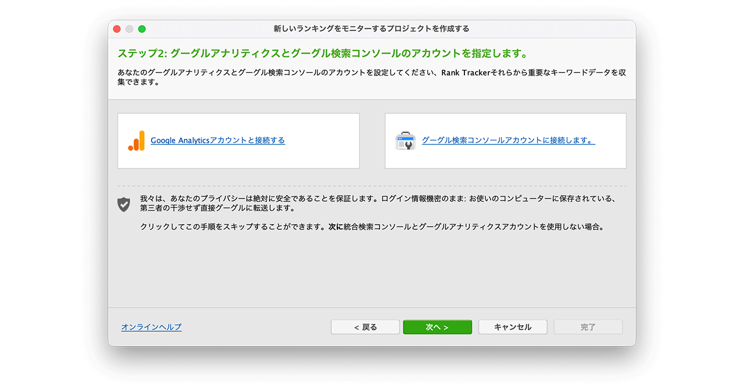Click the Google Search Console toolbox icon
Screen dimensions: 744x389
pyautogui.click(x=405, y=141)
